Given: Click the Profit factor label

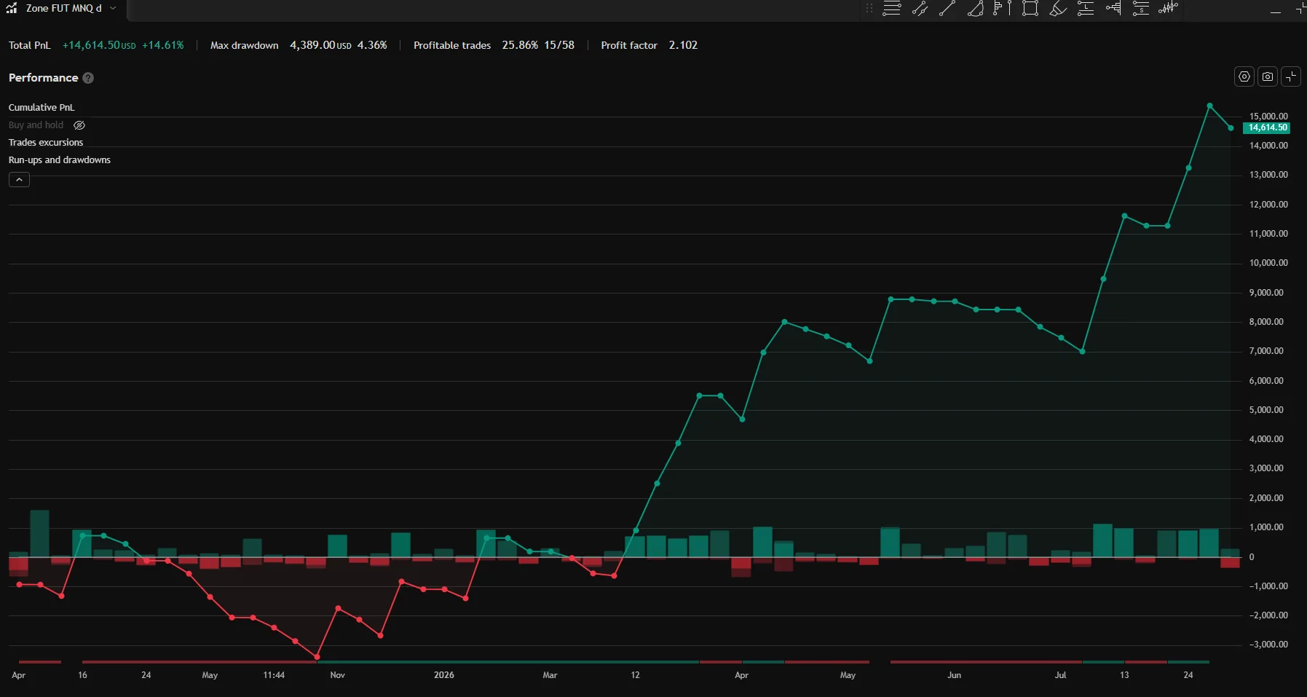Looking at the screenshot, I should pyautogui.click(x=629, y=45).
